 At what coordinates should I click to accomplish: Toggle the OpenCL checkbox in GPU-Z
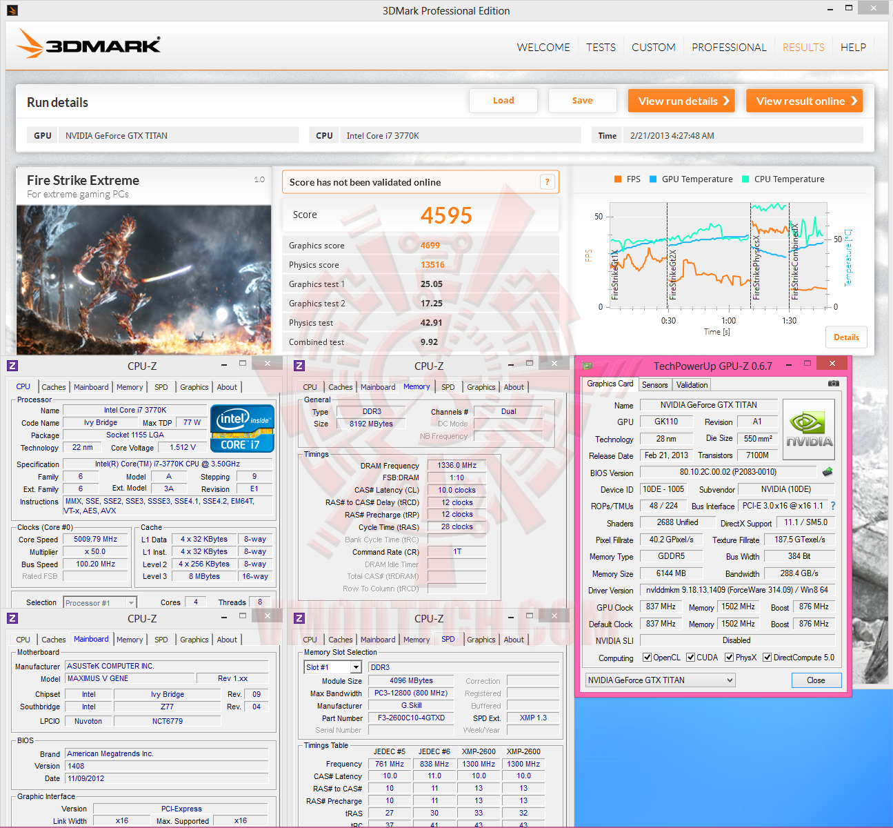point(647,658)
